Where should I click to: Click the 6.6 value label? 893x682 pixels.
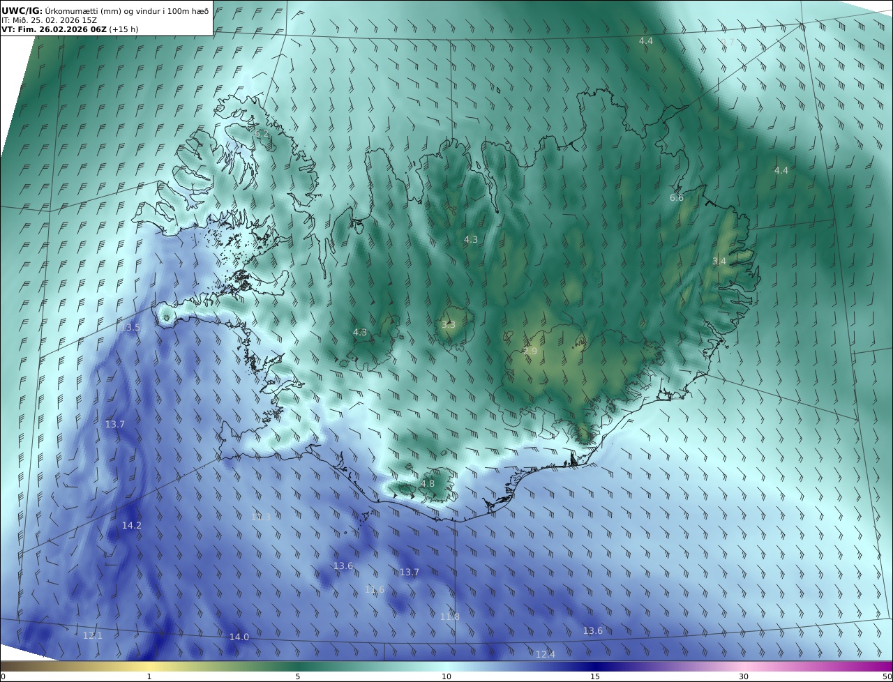tap(677, 198)
